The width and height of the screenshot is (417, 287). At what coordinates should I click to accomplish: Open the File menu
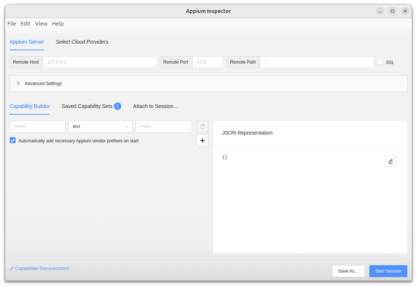pos(12,24)
